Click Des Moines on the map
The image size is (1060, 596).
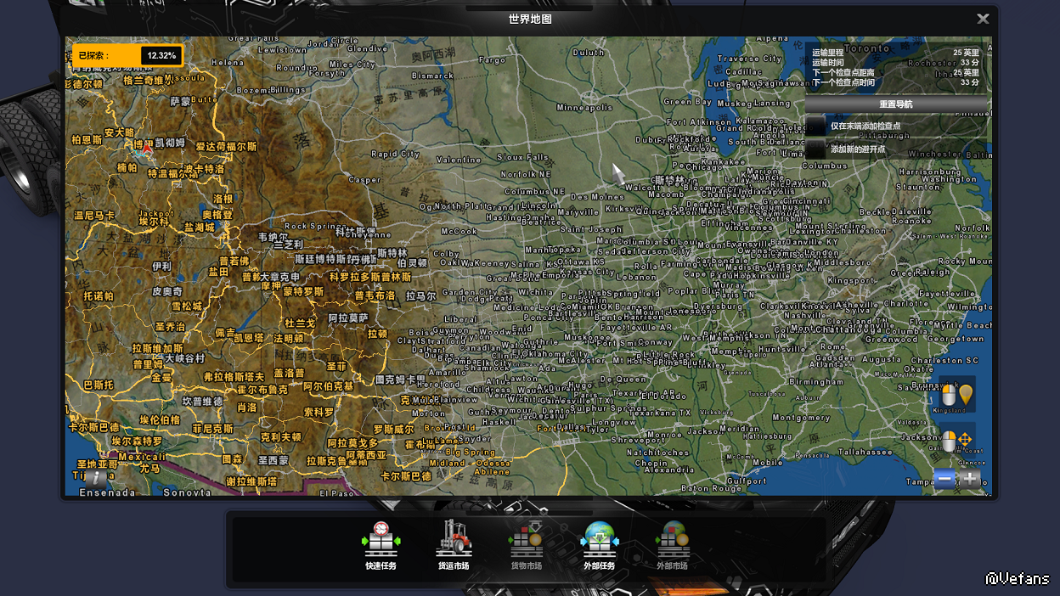[x=597, y=197]
